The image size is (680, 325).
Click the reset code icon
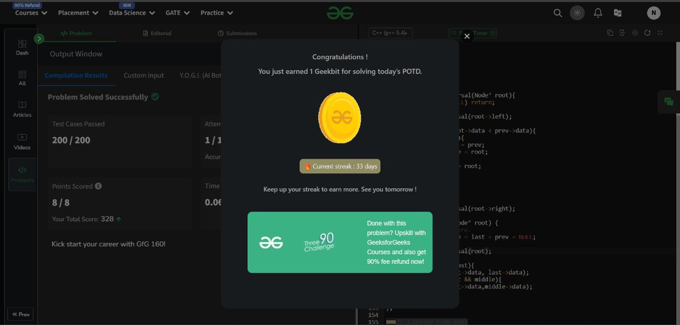[x=647, y=33]
